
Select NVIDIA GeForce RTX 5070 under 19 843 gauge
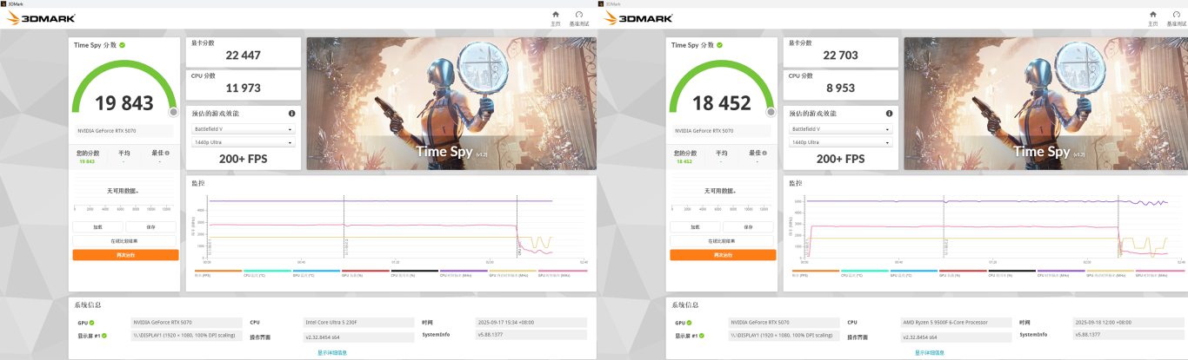click(x=125, y=131)
